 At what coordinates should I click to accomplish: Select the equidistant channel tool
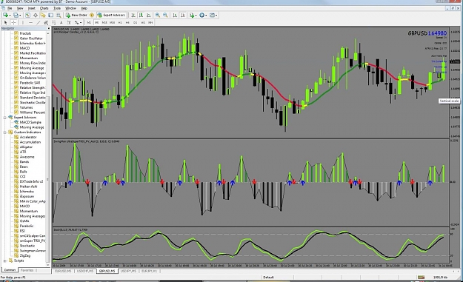coord(46,22)
